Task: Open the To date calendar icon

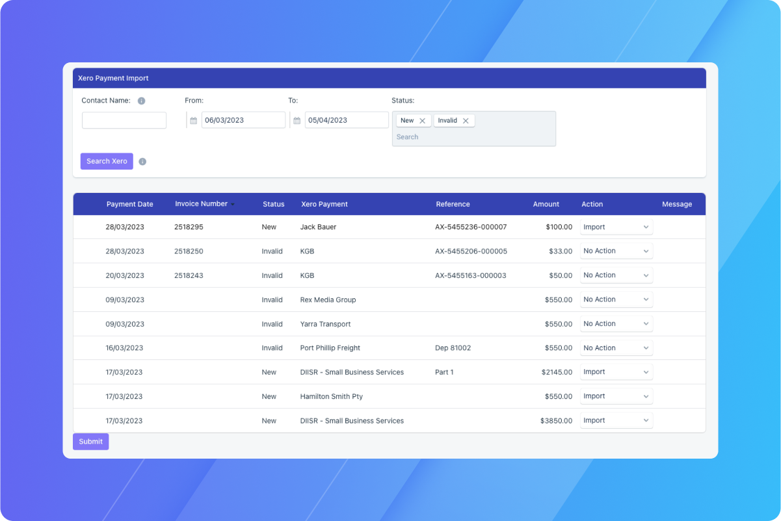Action: click(297, 121)
